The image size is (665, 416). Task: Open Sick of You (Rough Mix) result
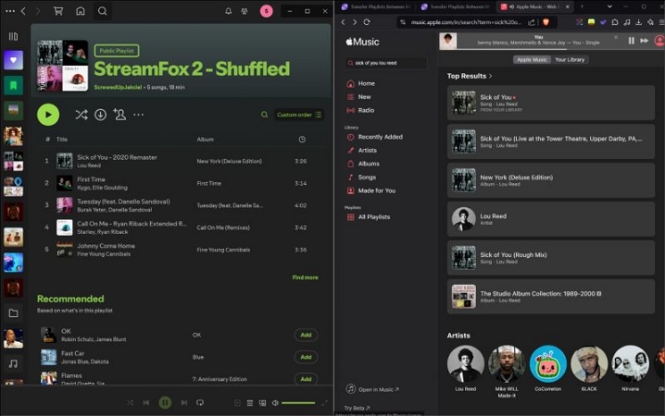click(551, 258)
